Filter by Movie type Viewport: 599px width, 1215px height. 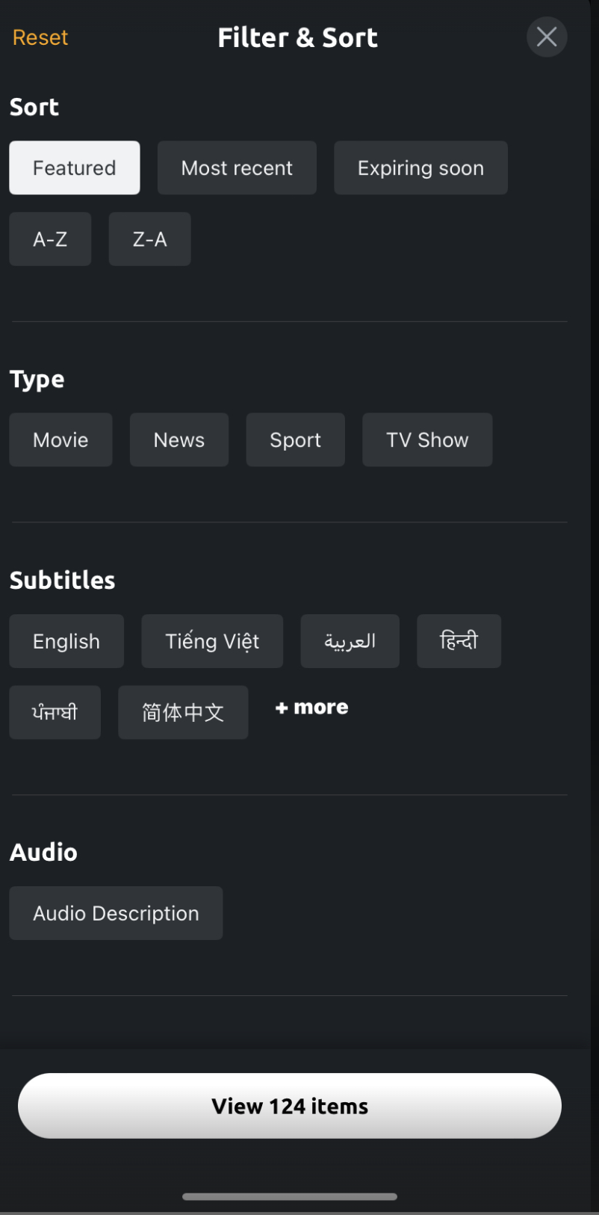(x=60, y=439)
